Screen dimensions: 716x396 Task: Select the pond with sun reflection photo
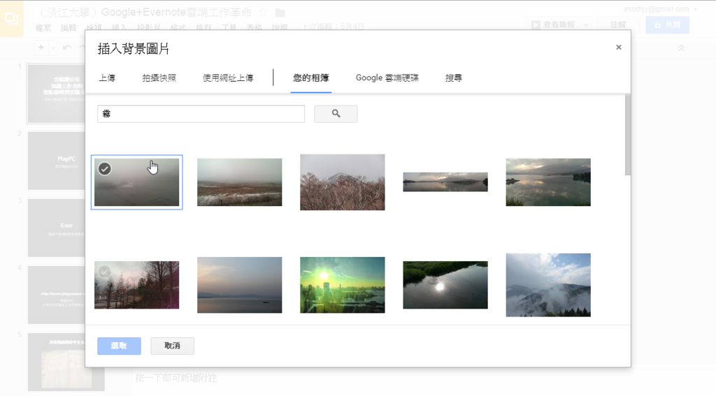[x=445, y=285]
